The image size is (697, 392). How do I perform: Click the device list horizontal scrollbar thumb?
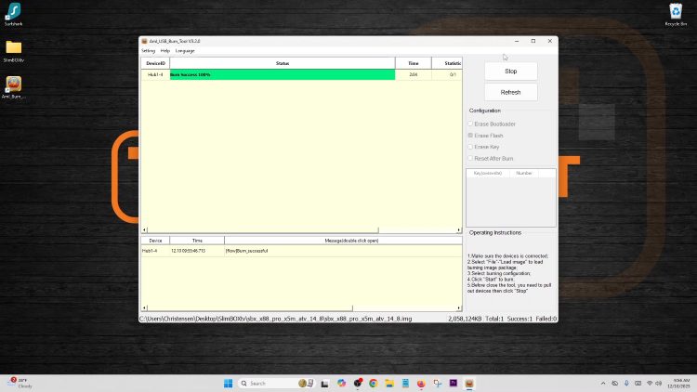pyautogui.click(x=263, y=230)
